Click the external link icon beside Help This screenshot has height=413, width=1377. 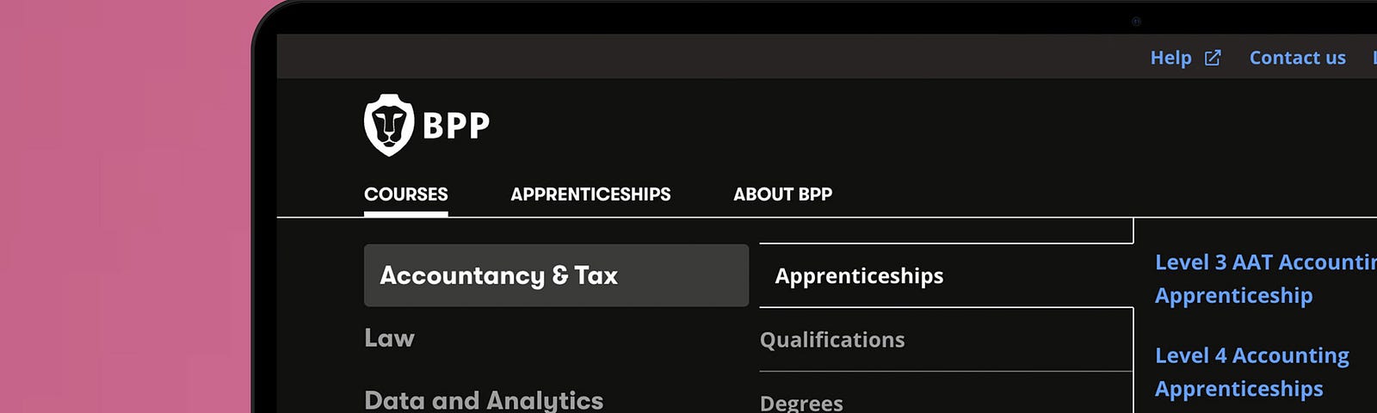(x=1213, y=58)
